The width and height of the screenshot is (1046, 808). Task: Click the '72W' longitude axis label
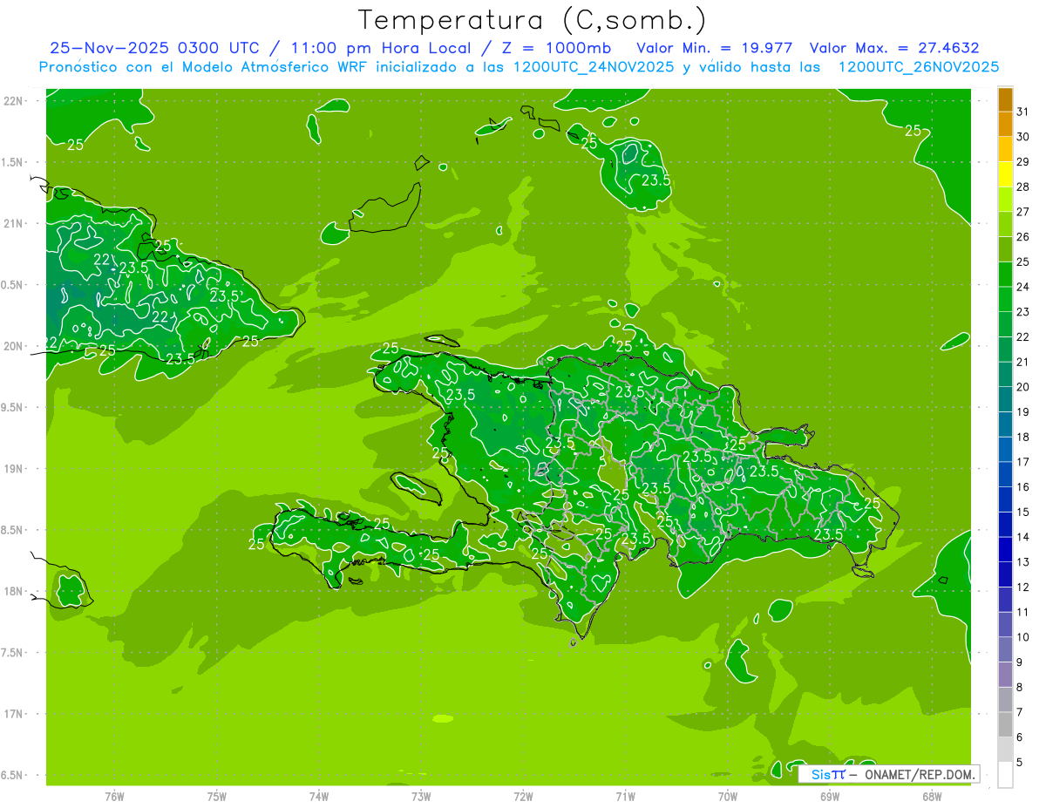523,797
